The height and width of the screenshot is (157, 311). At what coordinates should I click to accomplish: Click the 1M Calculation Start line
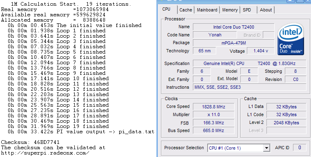71,4
